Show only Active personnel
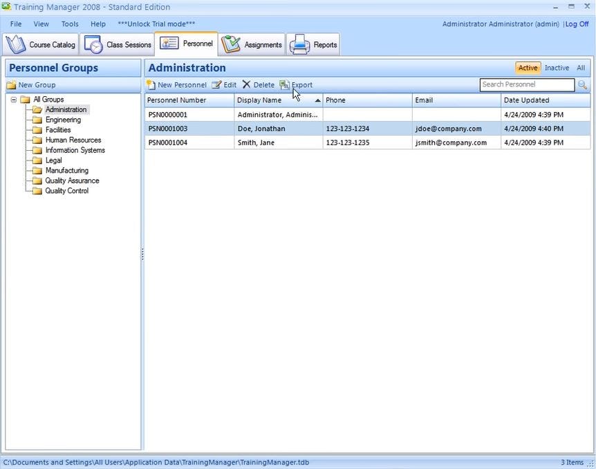 (x=528, y=68)
